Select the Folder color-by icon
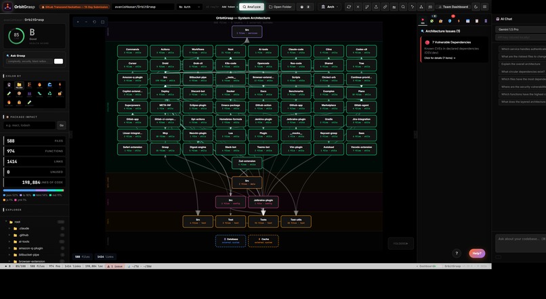546x299 pixels. [x=19, y=85]
